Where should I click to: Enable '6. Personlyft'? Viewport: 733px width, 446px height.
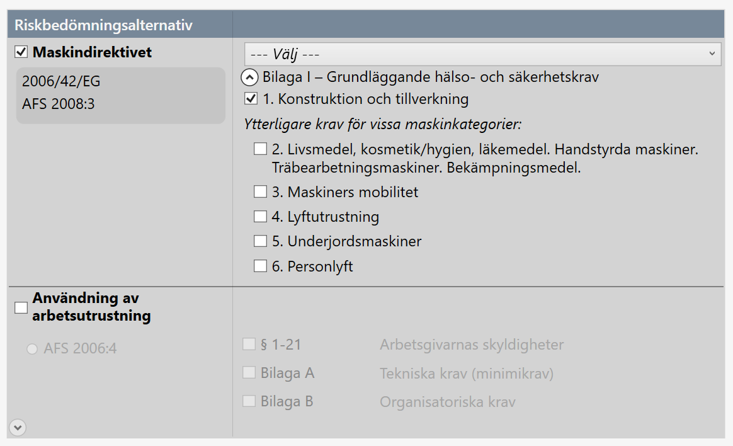tap(260, 265)
